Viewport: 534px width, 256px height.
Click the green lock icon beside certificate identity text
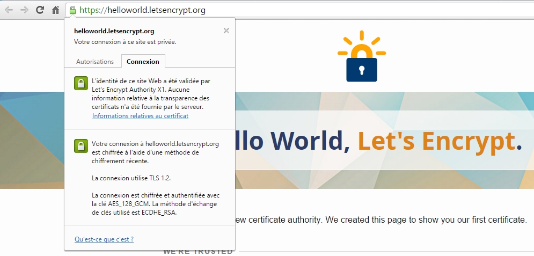[81, 83]
